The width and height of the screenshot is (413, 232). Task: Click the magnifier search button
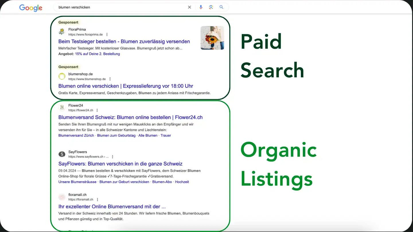pos(221,7)
